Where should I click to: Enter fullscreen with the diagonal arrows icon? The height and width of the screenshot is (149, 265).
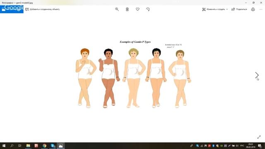click(259, 137)
